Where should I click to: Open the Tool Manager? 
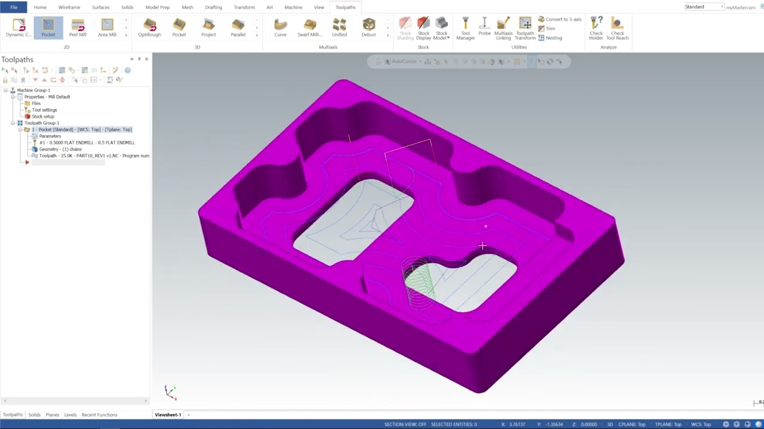point(466,28)
